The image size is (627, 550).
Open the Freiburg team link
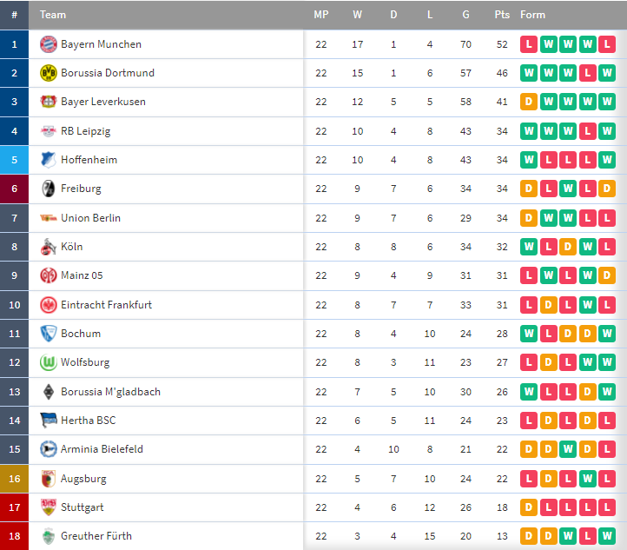81,189
